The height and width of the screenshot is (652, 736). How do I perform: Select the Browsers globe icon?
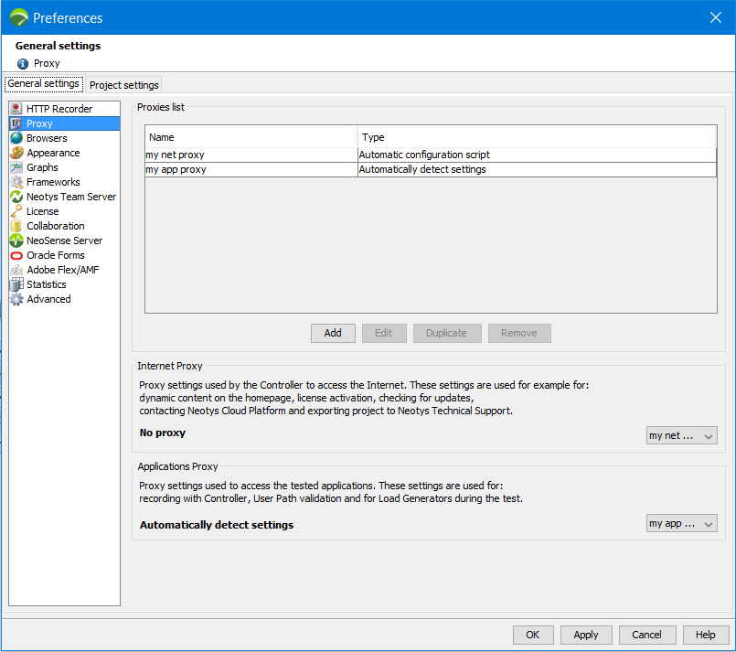(x=16, y=138)
